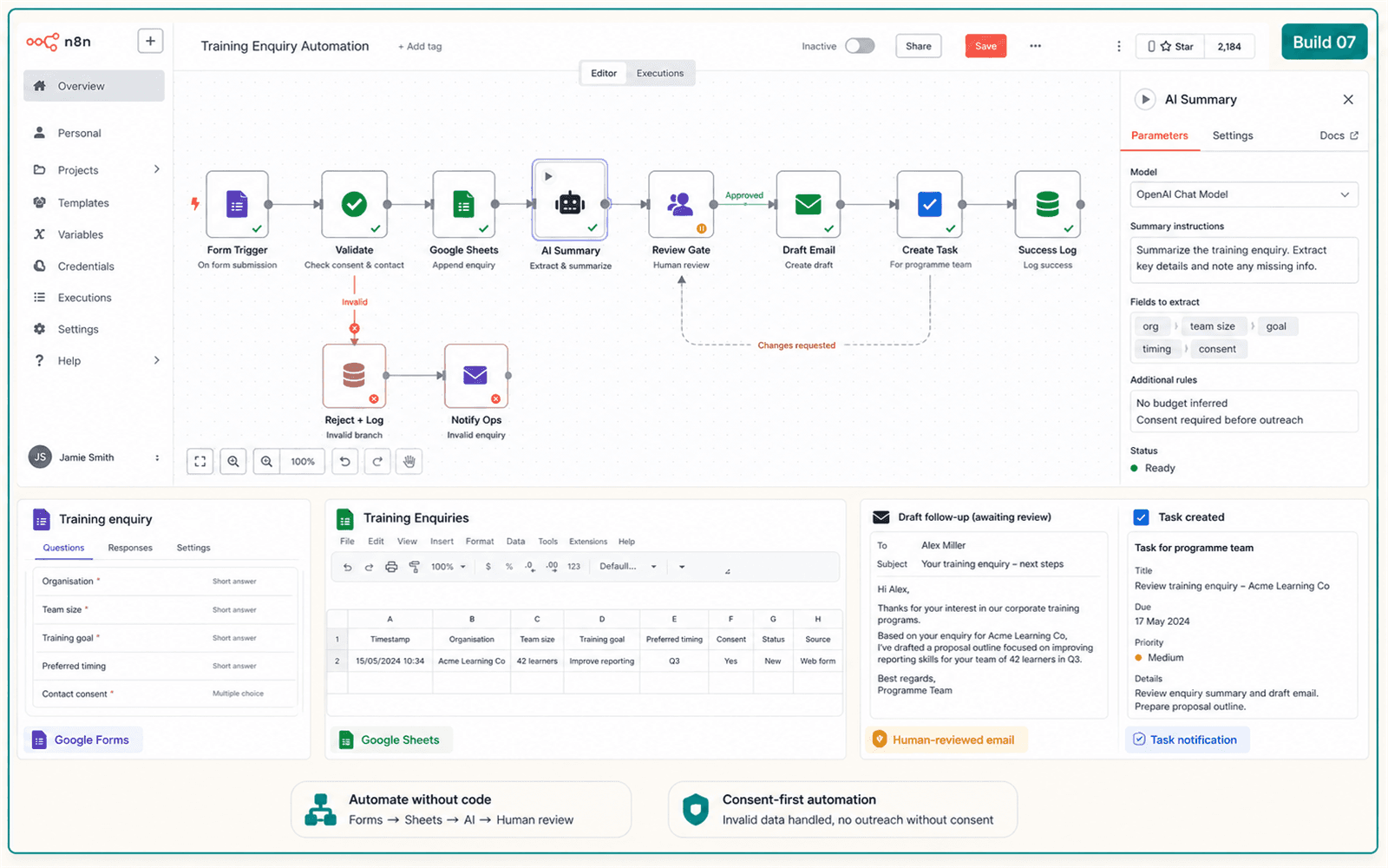The height and width of the screenshot is (868, 1388).
Task: Click the Share button
Action: 919,46
